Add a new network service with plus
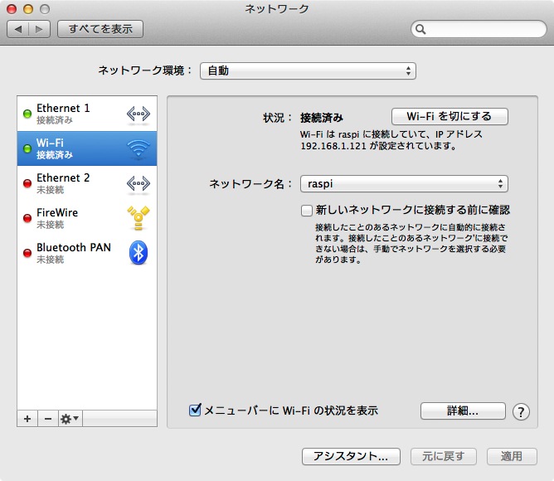The image size is (554, 481). (27, 419)
